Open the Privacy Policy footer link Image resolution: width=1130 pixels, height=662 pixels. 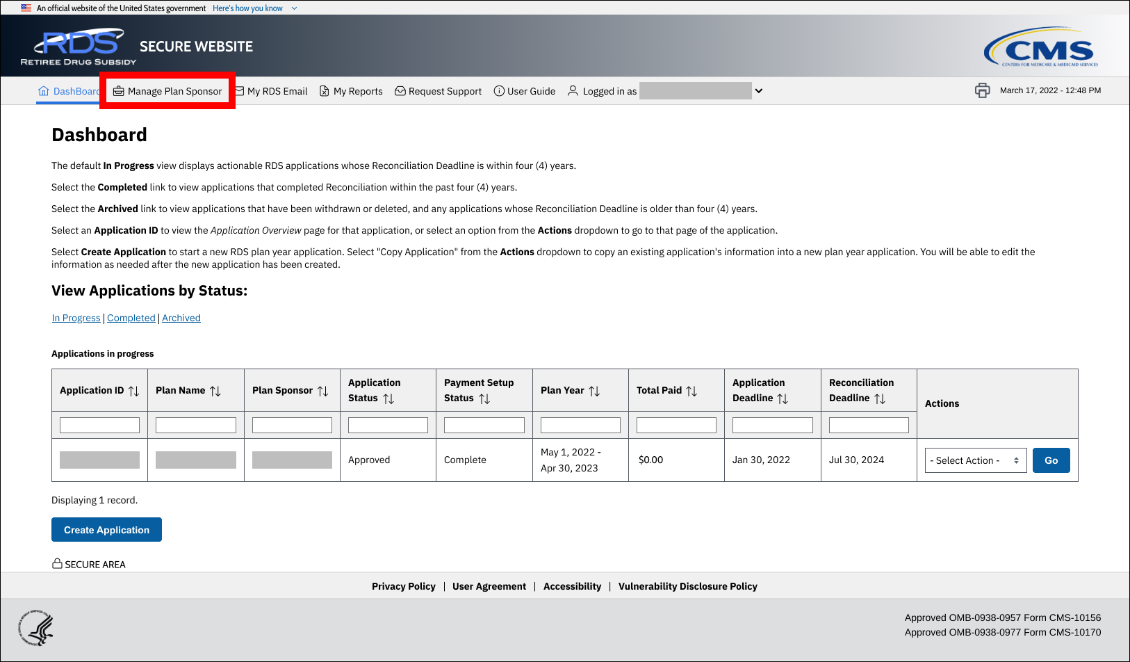[x=403, y=586]
